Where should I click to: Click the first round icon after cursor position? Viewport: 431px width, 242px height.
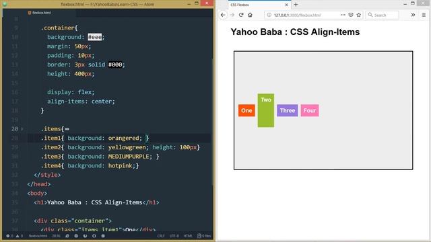coord(67,236)
